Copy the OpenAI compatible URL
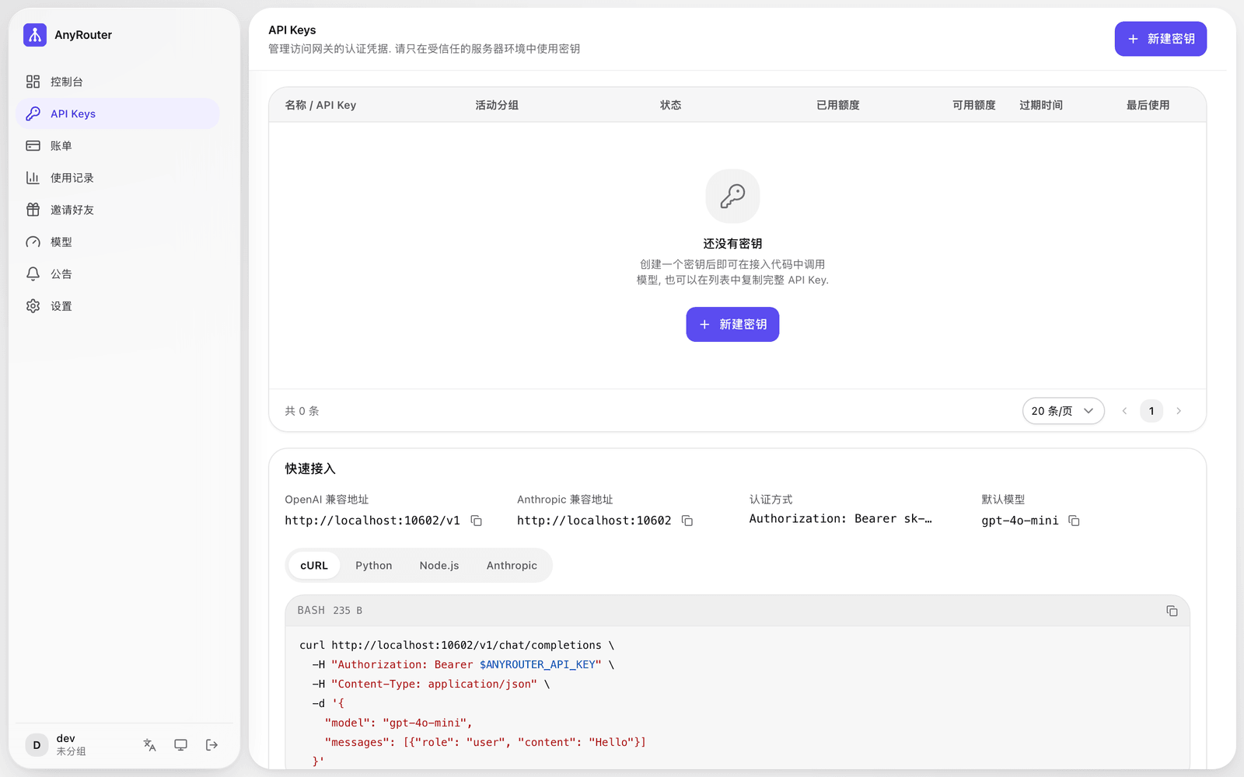1244x777 pixels. point(477,521)
